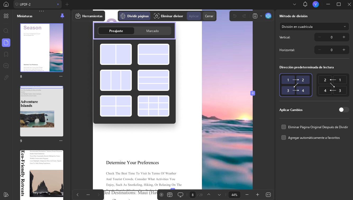Open the bookmarks sidebar icon
Image resolution: width=353 pixels, height=200 pixels.
pos(6,54)
